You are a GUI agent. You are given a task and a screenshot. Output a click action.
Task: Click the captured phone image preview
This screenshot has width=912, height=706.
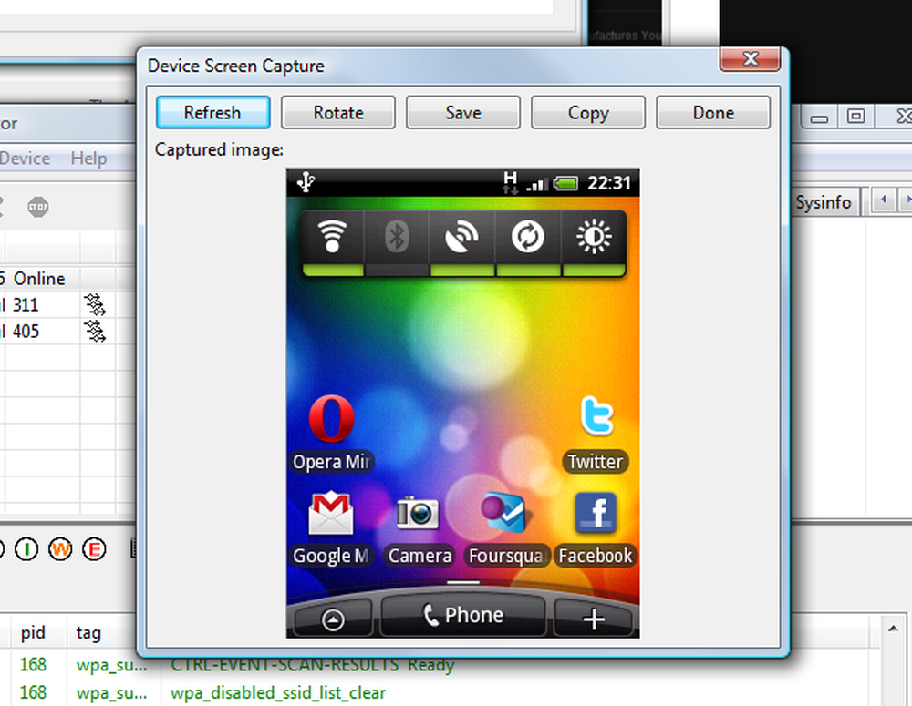pyautogui.click(x=463, y=404)
